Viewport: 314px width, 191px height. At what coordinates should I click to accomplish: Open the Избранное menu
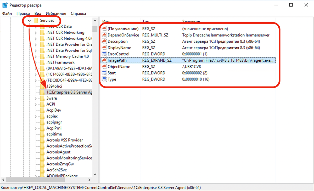pos(56,13)
